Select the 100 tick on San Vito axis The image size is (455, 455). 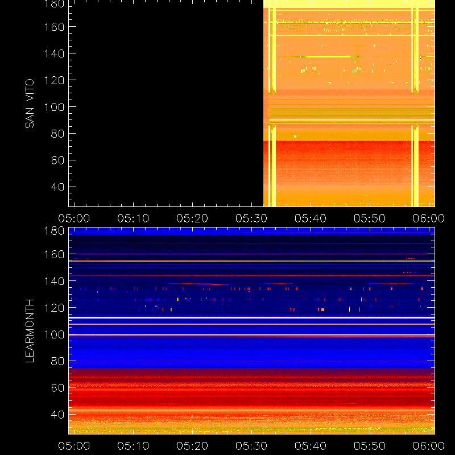[54, 107]
